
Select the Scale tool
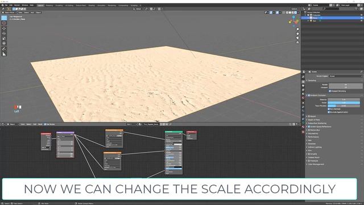[4, 38]
